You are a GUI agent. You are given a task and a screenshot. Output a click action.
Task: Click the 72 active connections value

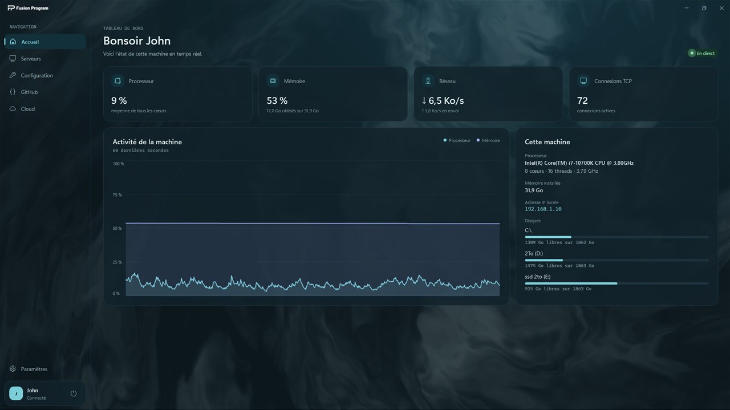tap(582, 100)
